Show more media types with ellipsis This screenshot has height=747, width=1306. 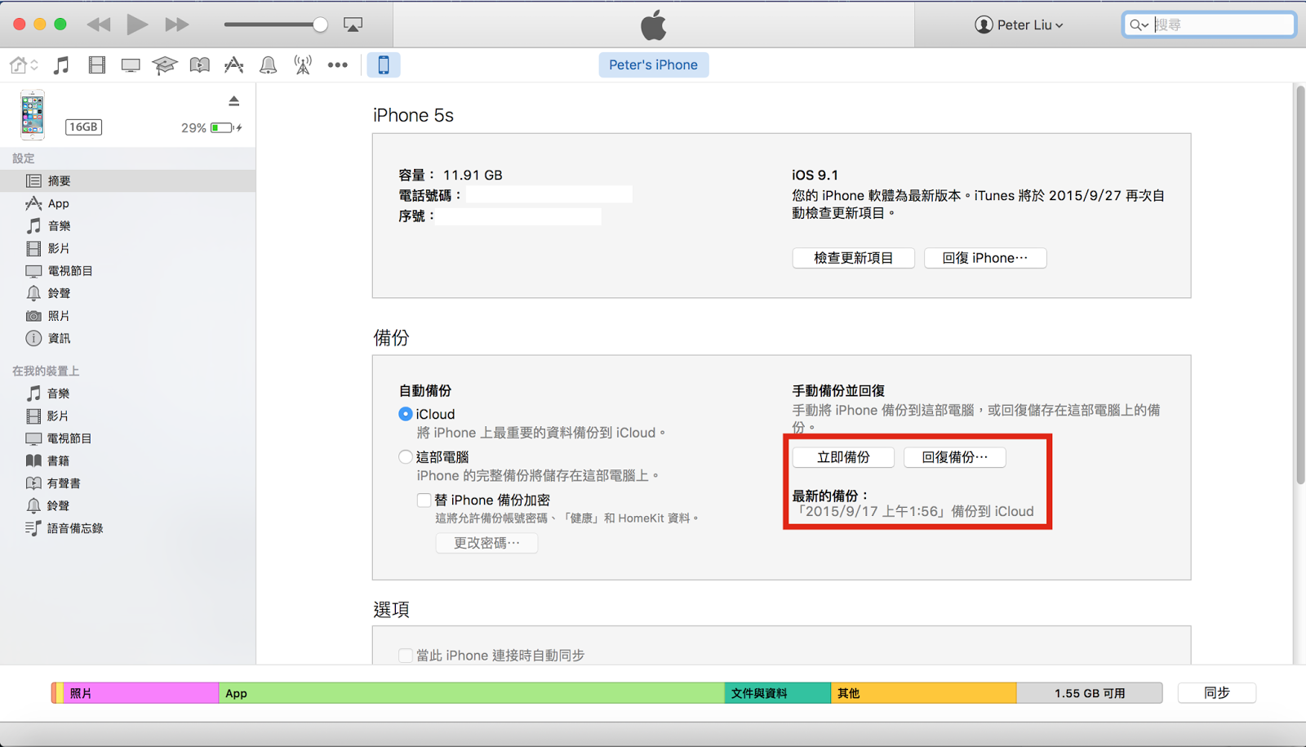point(337,64)
